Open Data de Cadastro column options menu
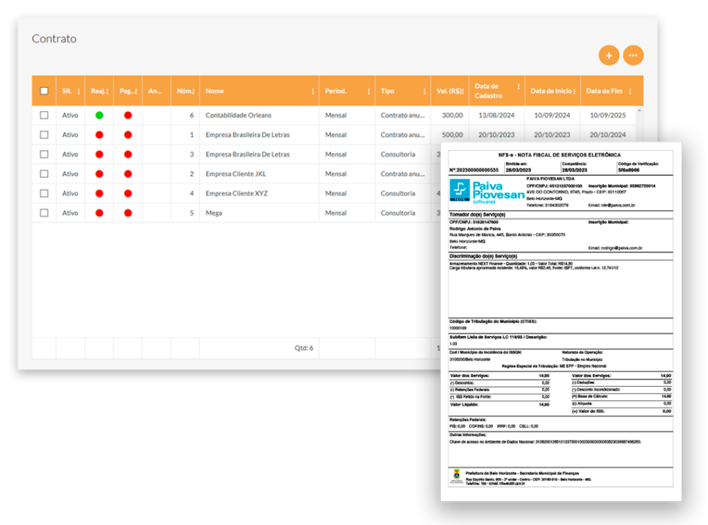Screen dimensions: 708x525 tap(519, 86)
